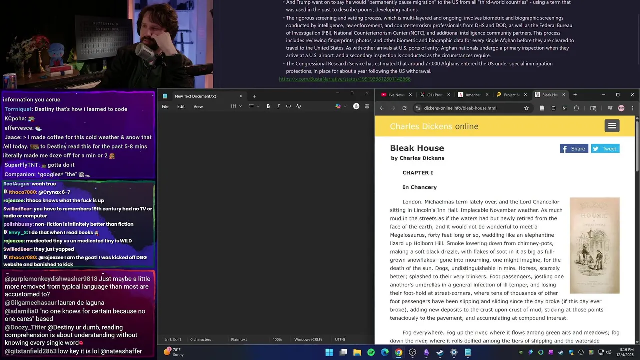Close the Bleak House browser tab

[x=564, y=95]
